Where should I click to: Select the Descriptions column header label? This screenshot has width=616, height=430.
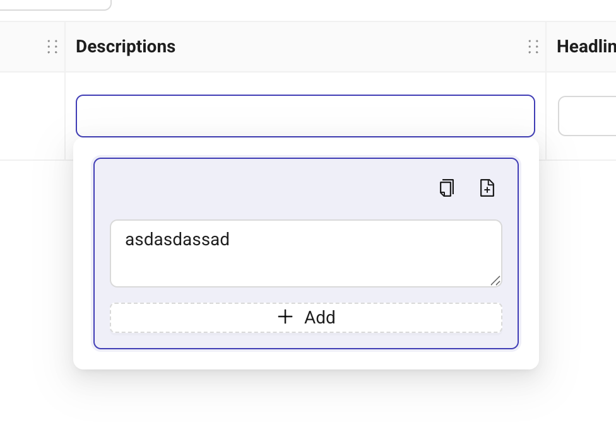coord(126,47)
